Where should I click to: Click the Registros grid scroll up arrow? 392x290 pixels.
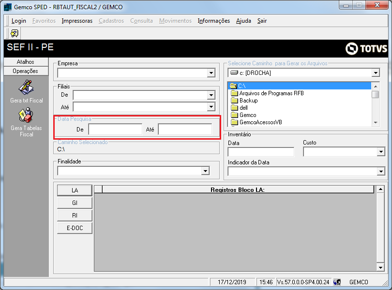point(380,189)
